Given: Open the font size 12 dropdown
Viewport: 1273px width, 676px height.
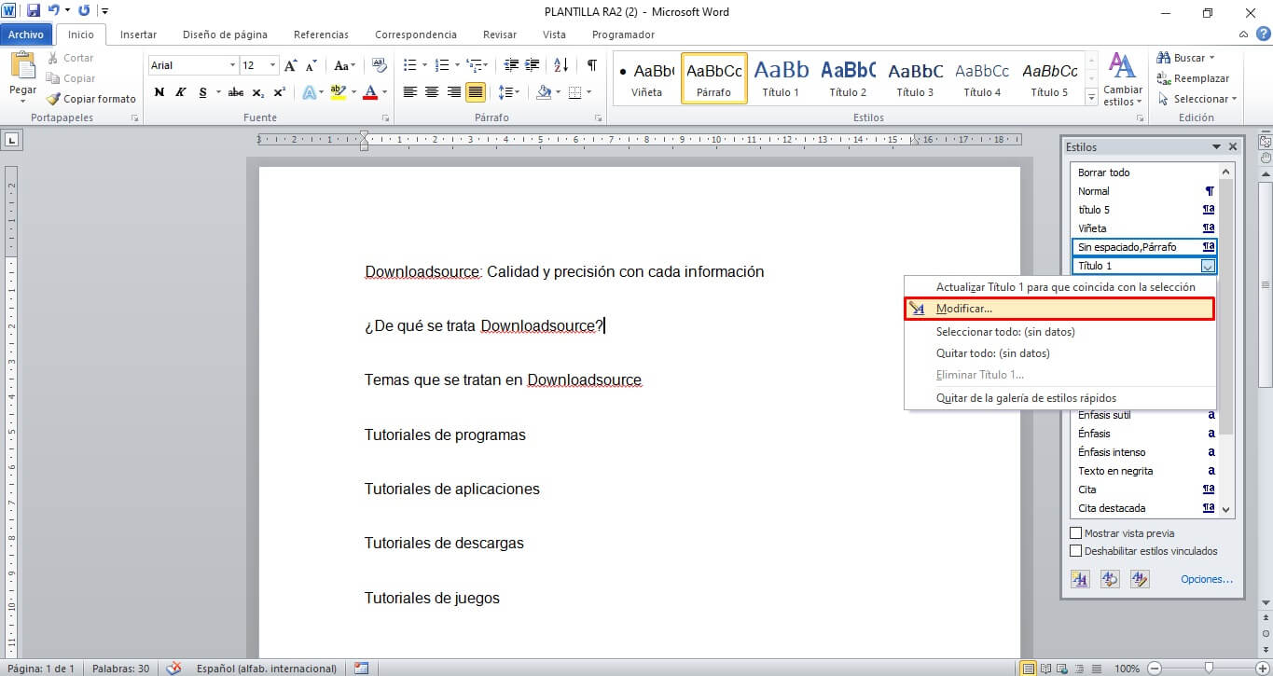Looking at the screenshot, I should (x=272, y=65).
